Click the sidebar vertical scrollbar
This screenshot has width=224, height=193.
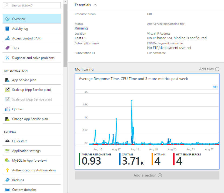pos(65,35)
